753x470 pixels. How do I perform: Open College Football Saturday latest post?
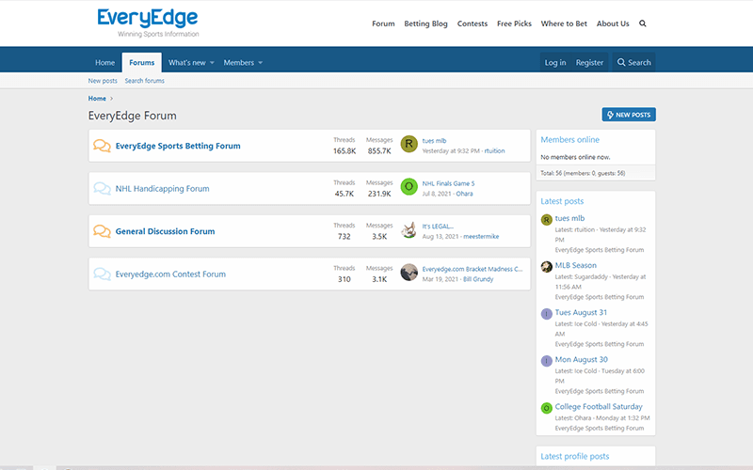(599, 406)
